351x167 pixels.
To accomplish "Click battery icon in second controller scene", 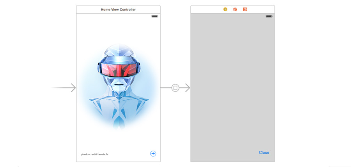I will coord(269,16).
